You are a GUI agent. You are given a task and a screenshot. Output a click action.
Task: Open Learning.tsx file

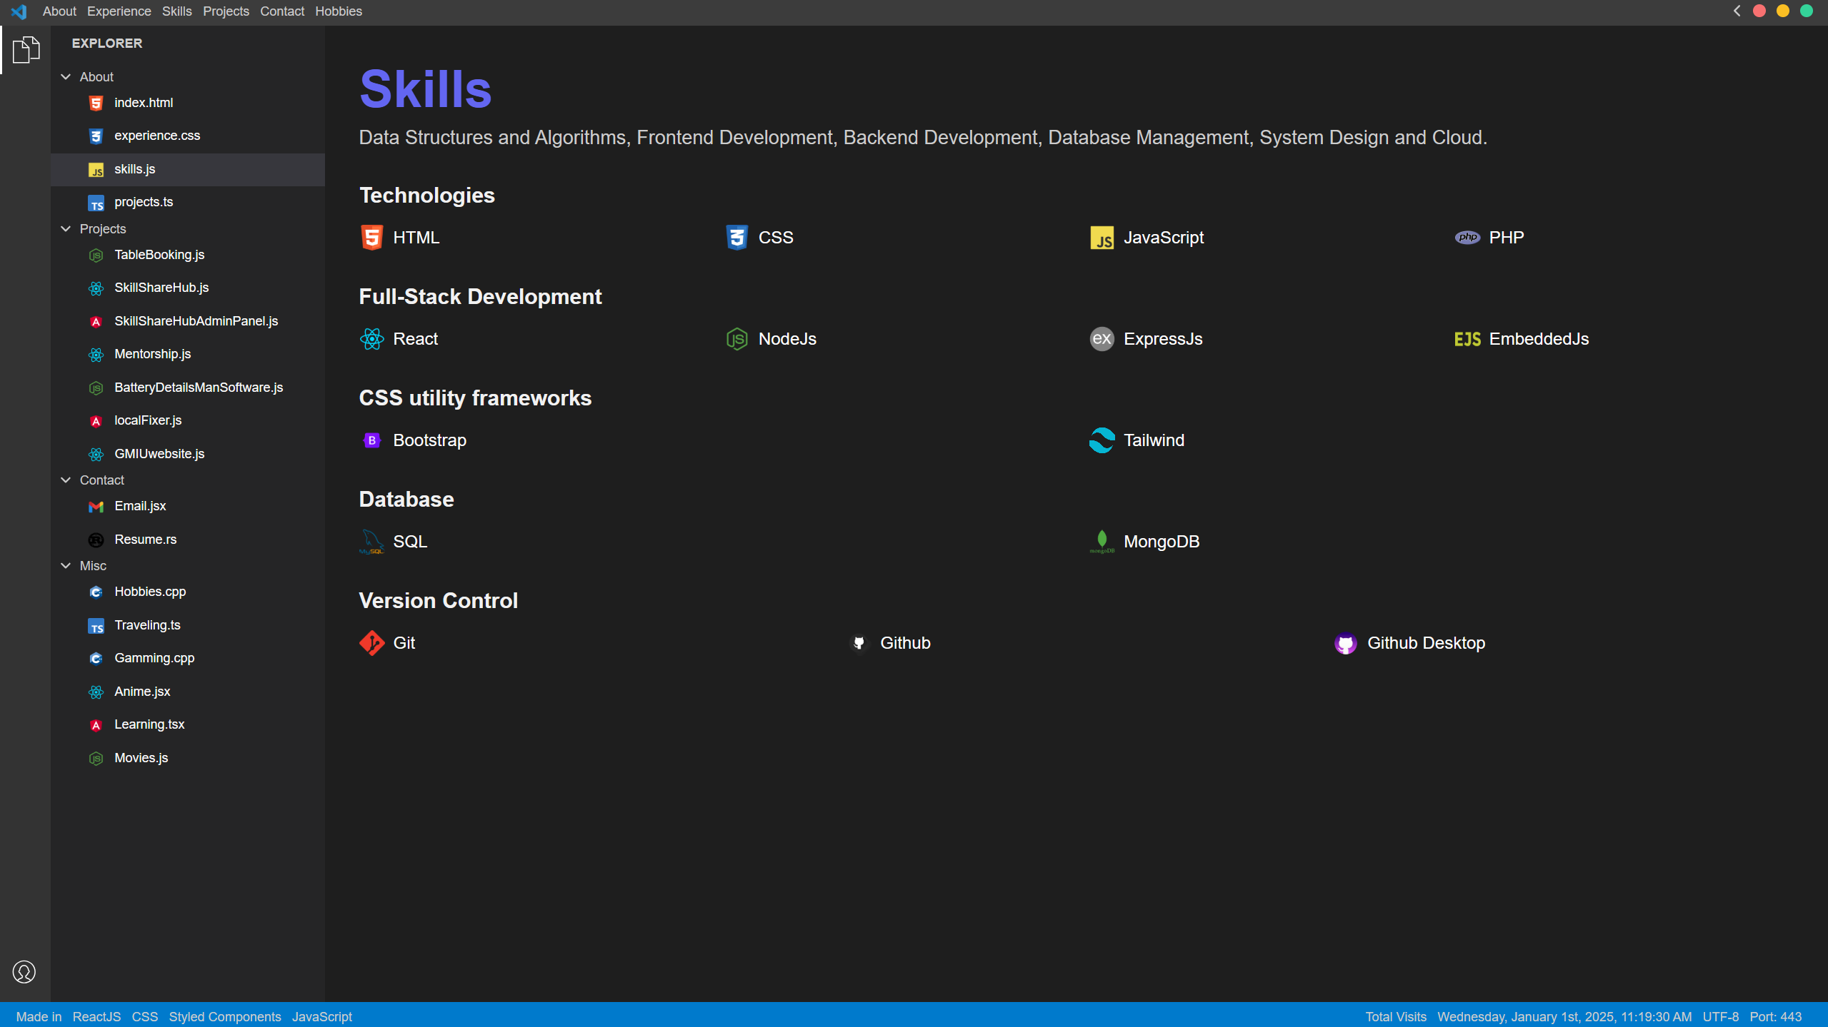pyautogui.click(x=188, y=724)
